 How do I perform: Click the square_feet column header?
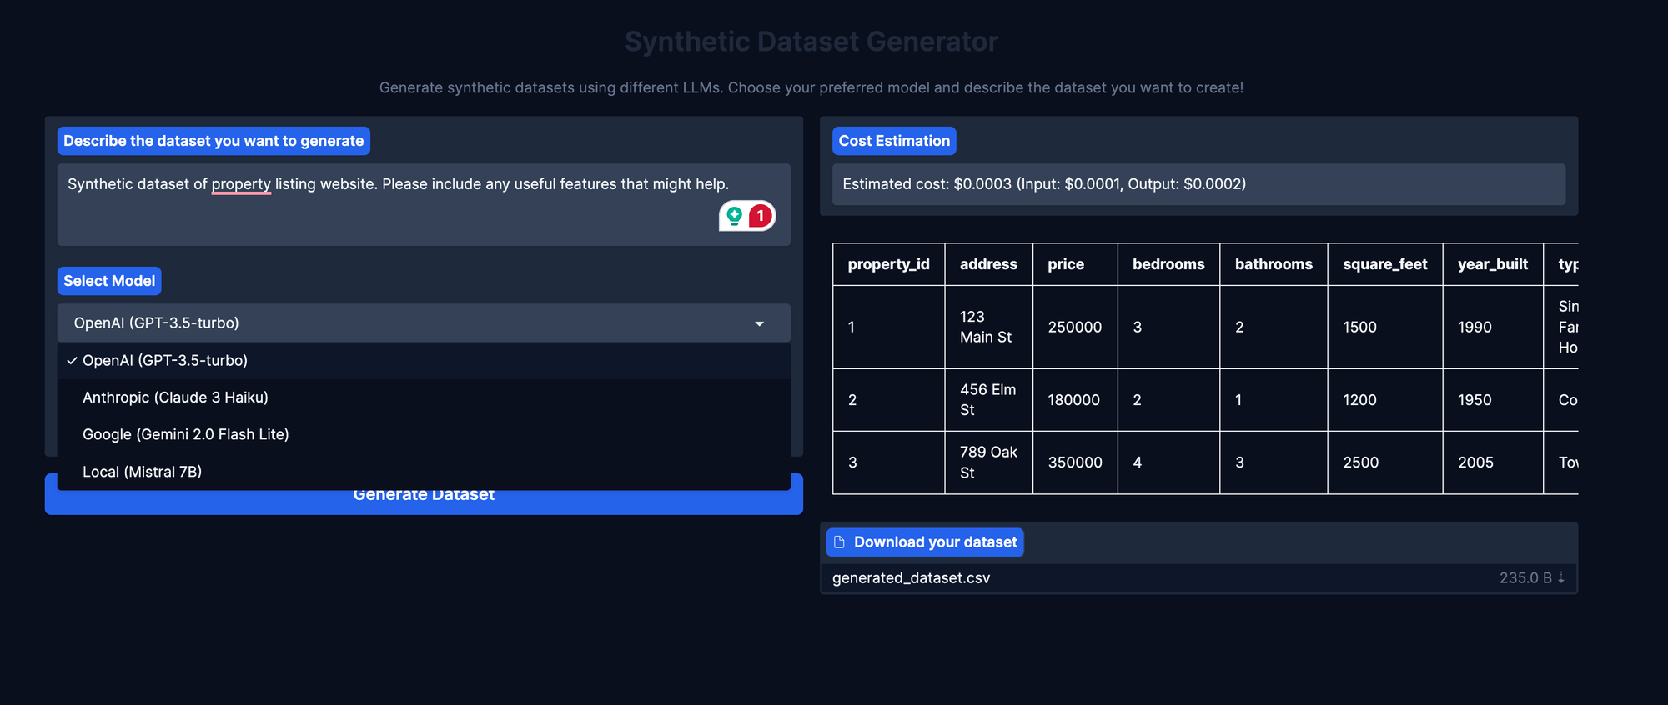tap(1385, 264)
